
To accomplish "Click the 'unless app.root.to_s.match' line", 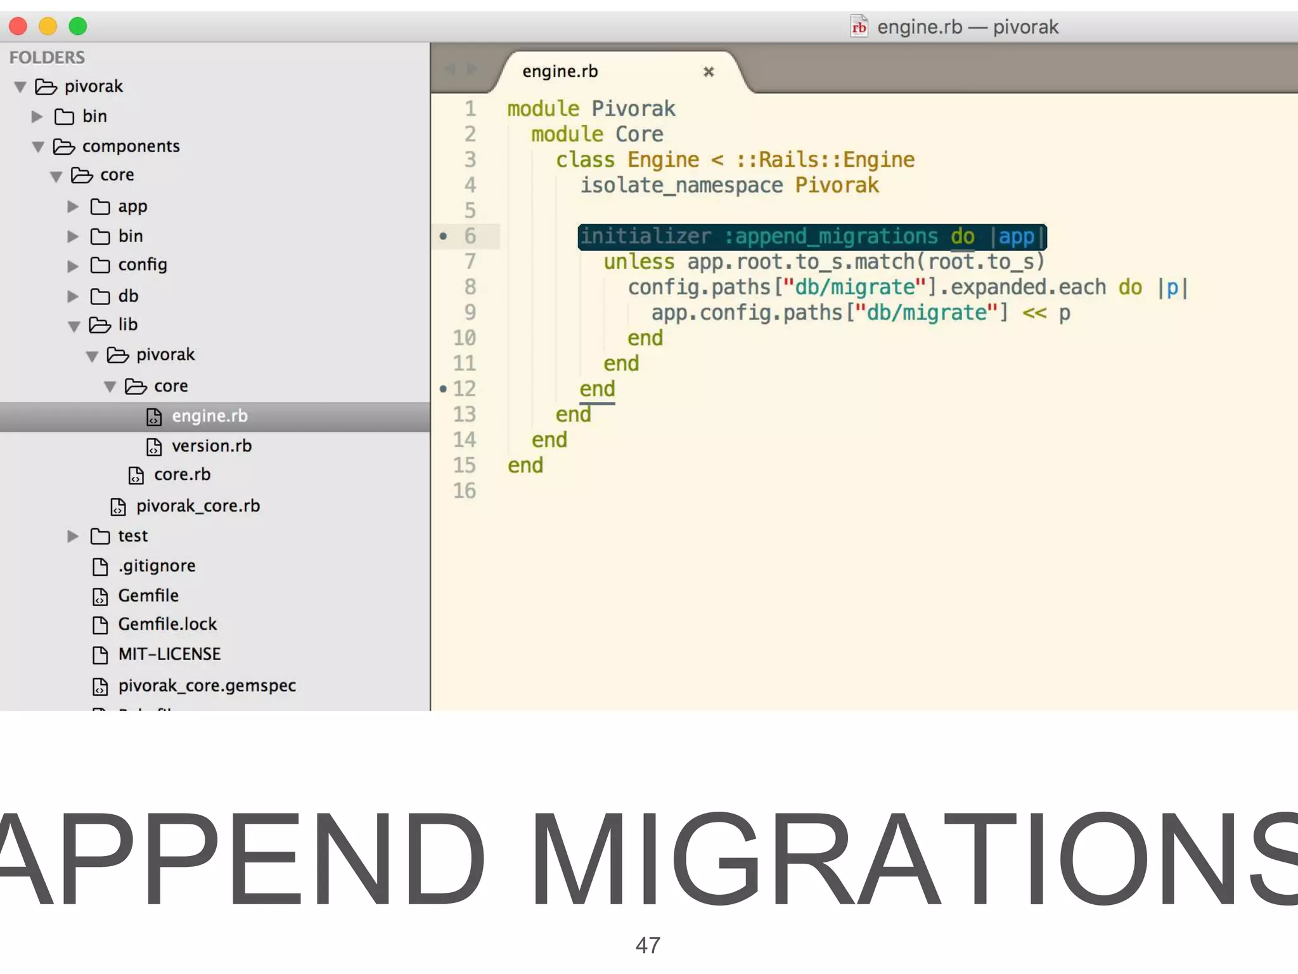I will [x=823, y=262].
